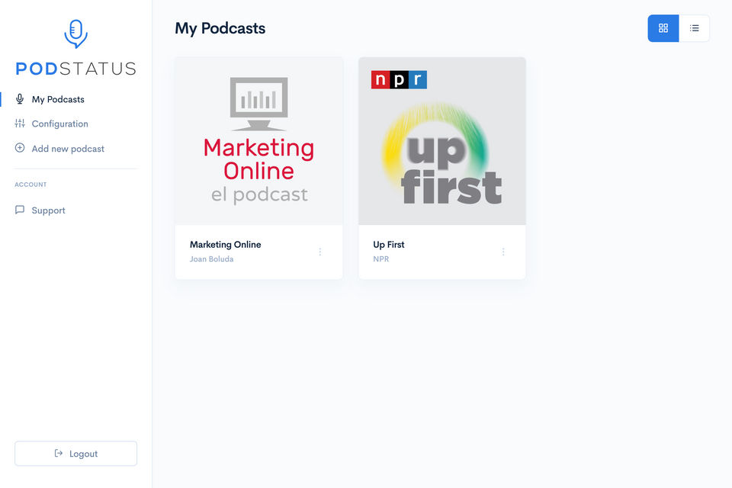The width and height of the screenshot is (732, 488).
Task: Click the My Podcasts page heading
Action: [x=220, y=28]
